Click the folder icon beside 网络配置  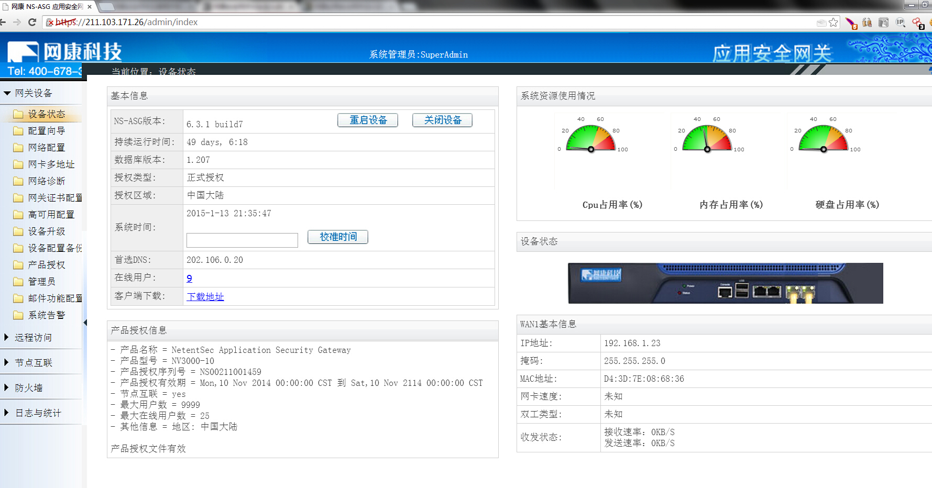pos(18,148)
